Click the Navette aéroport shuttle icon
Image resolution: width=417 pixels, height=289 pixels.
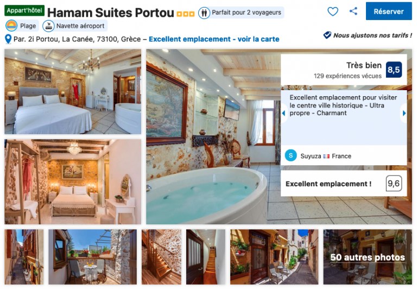[48, 26]
